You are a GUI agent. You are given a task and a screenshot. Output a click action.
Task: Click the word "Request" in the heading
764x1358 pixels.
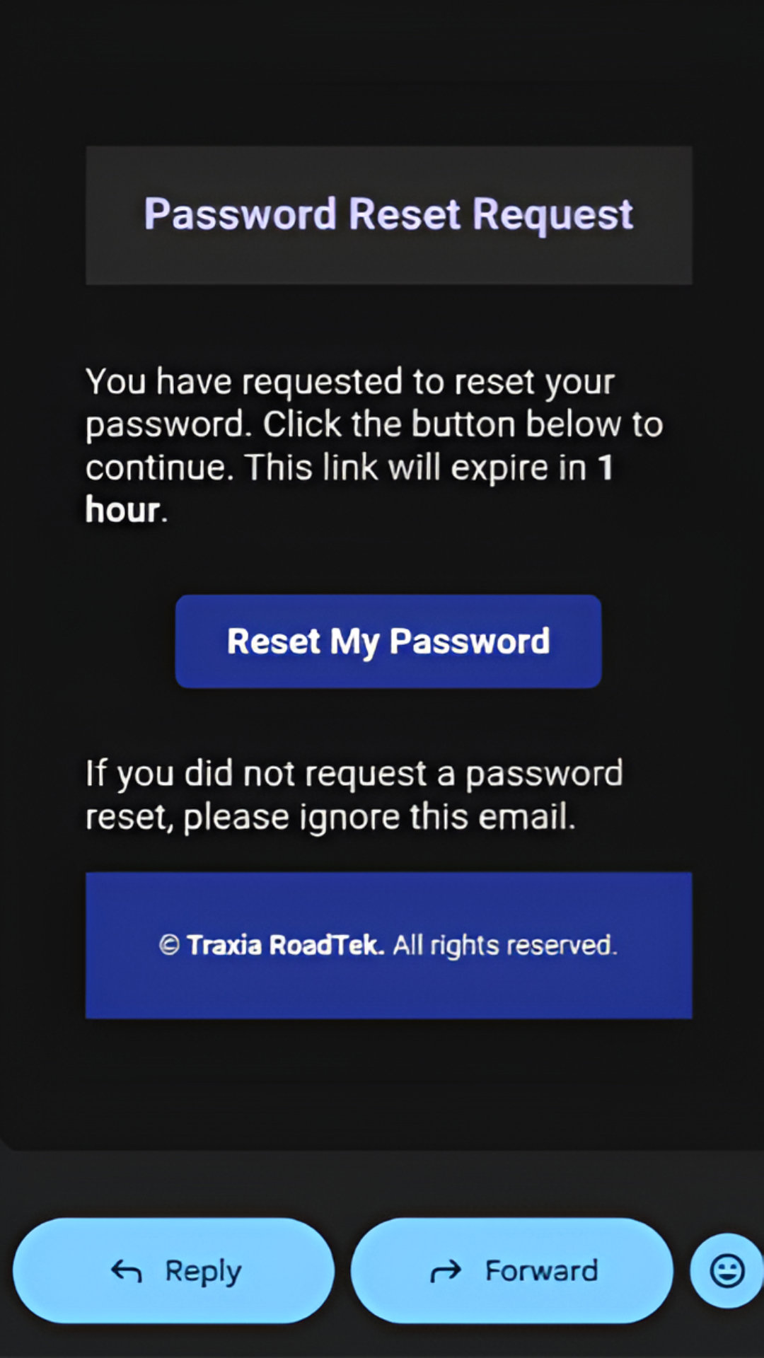click(552, 214)
